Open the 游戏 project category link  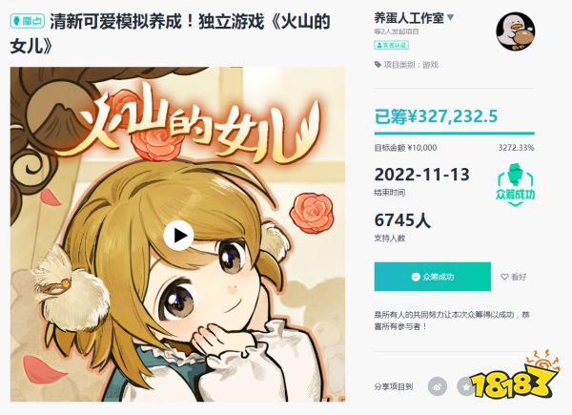tap(430, 65)
